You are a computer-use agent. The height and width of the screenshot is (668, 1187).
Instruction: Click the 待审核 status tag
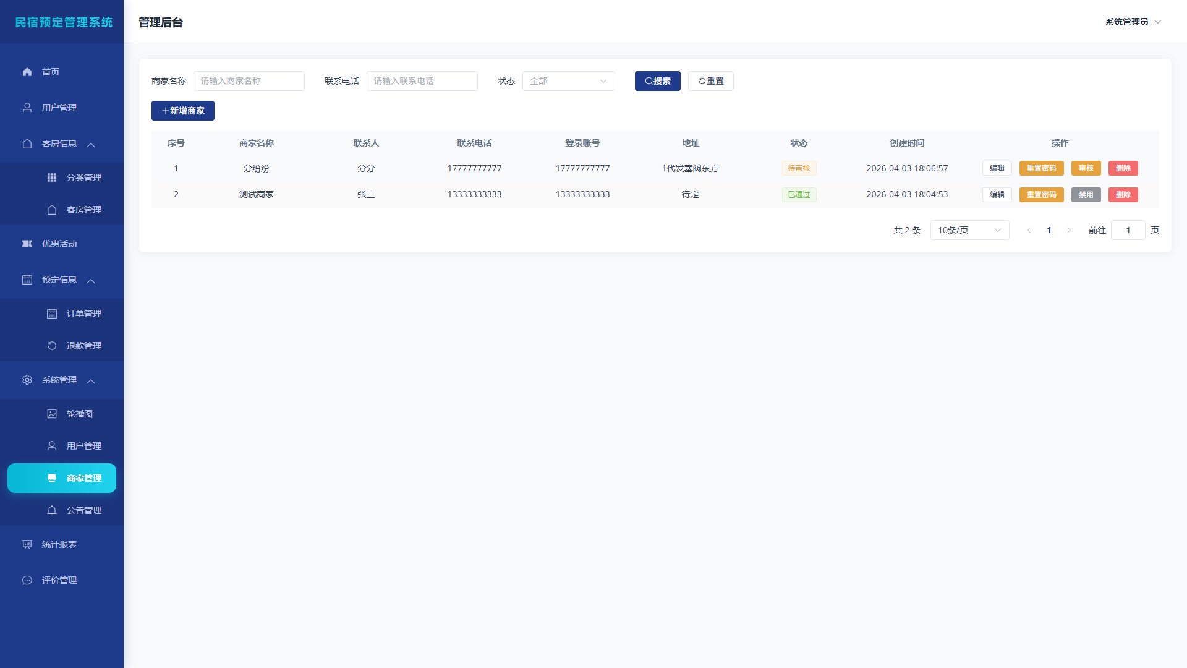[x=799, y=168]
